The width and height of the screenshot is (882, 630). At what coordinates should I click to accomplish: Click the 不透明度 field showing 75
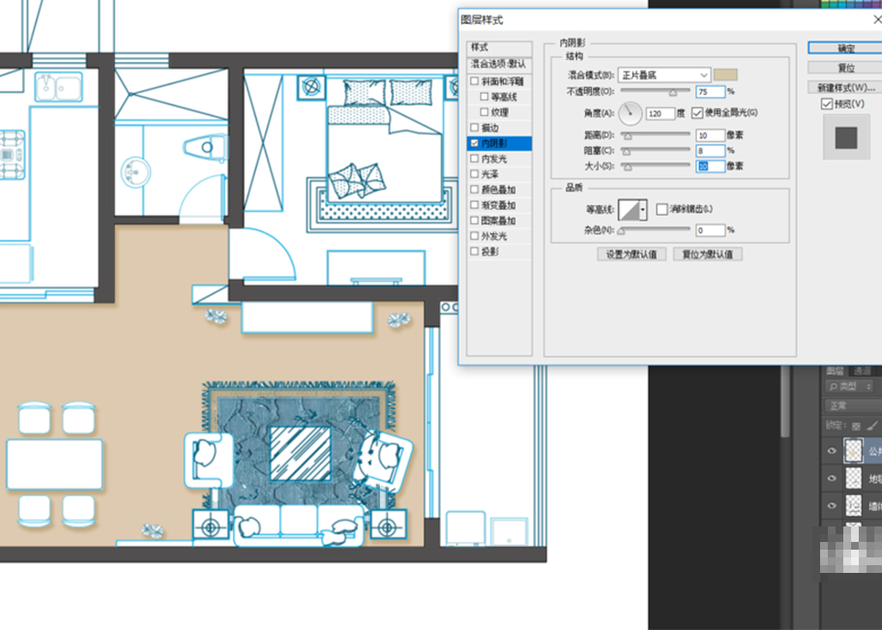(711, 92)
